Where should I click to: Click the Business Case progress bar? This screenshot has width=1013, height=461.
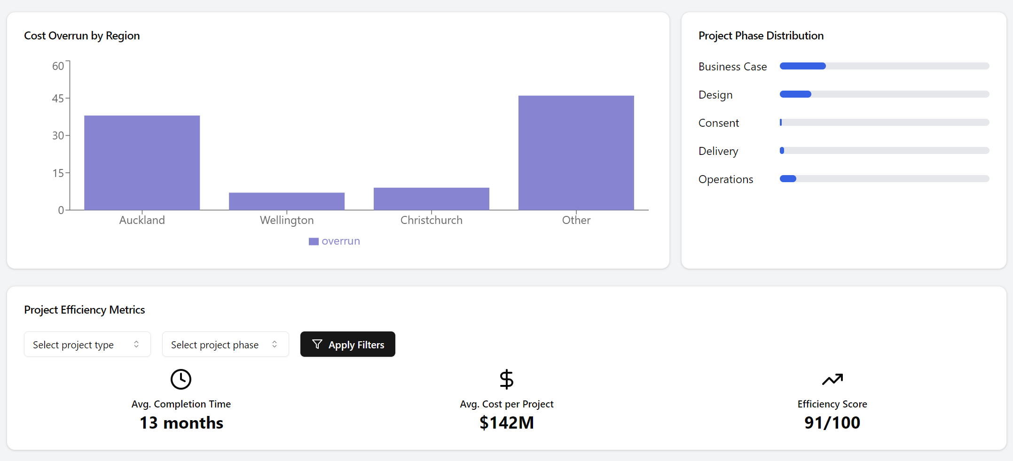(884, 66)
